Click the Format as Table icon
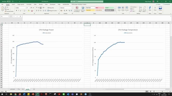 point(83,8)
